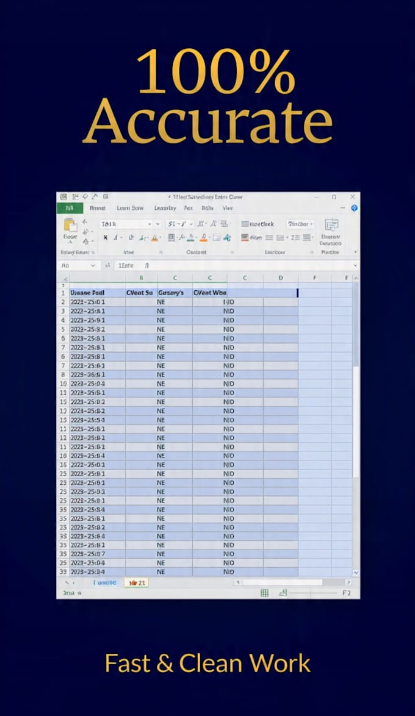Switch to the Lenarlby ribbon tab
The height and width of the screenshot is (716, 415).
165,208
